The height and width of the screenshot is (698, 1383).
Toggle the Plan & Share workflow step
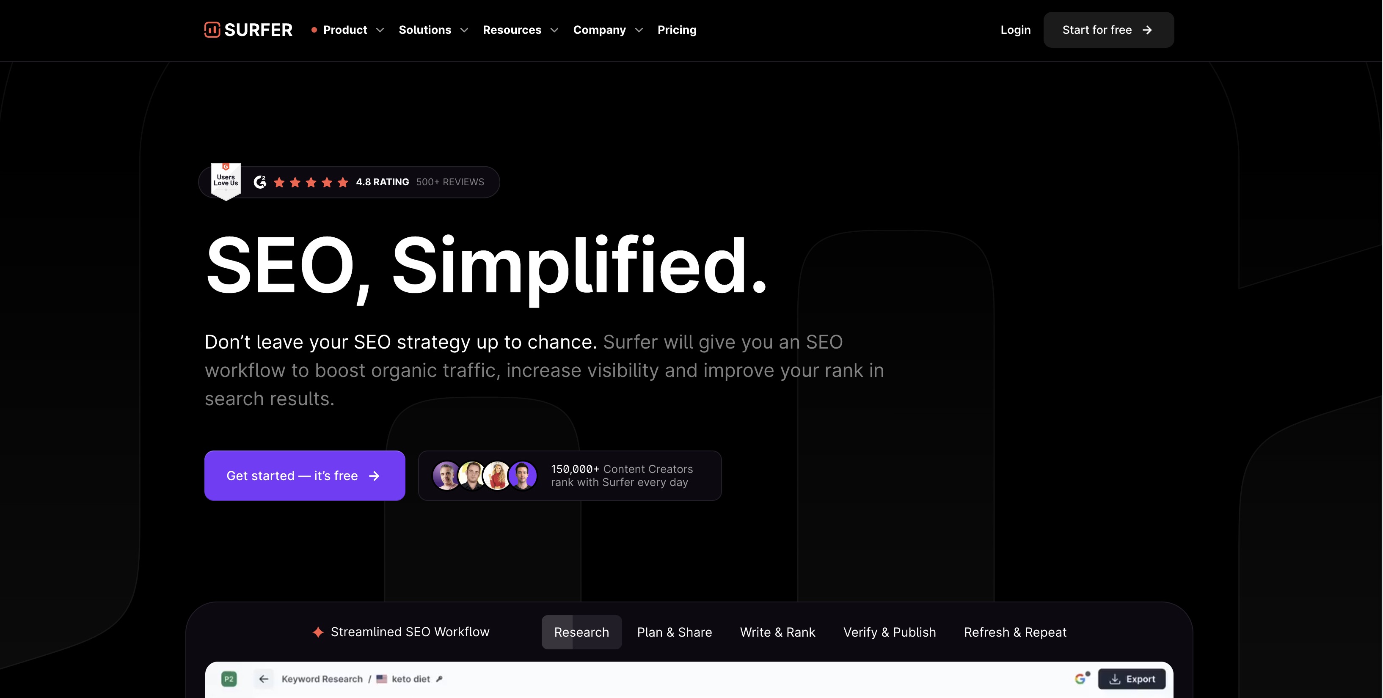tap(674, 631)
